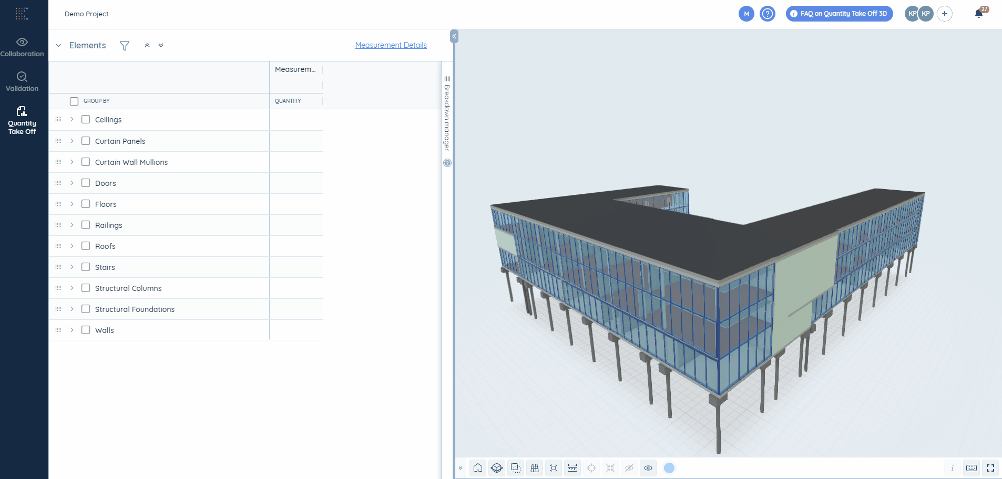Screen dimensions: 1002x479
Task: Open the help question mark circle
Action: 768,14
